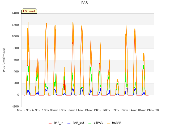Click the PAR chart title
Viewport: 170px width, 128px height.
click(84, 2)
